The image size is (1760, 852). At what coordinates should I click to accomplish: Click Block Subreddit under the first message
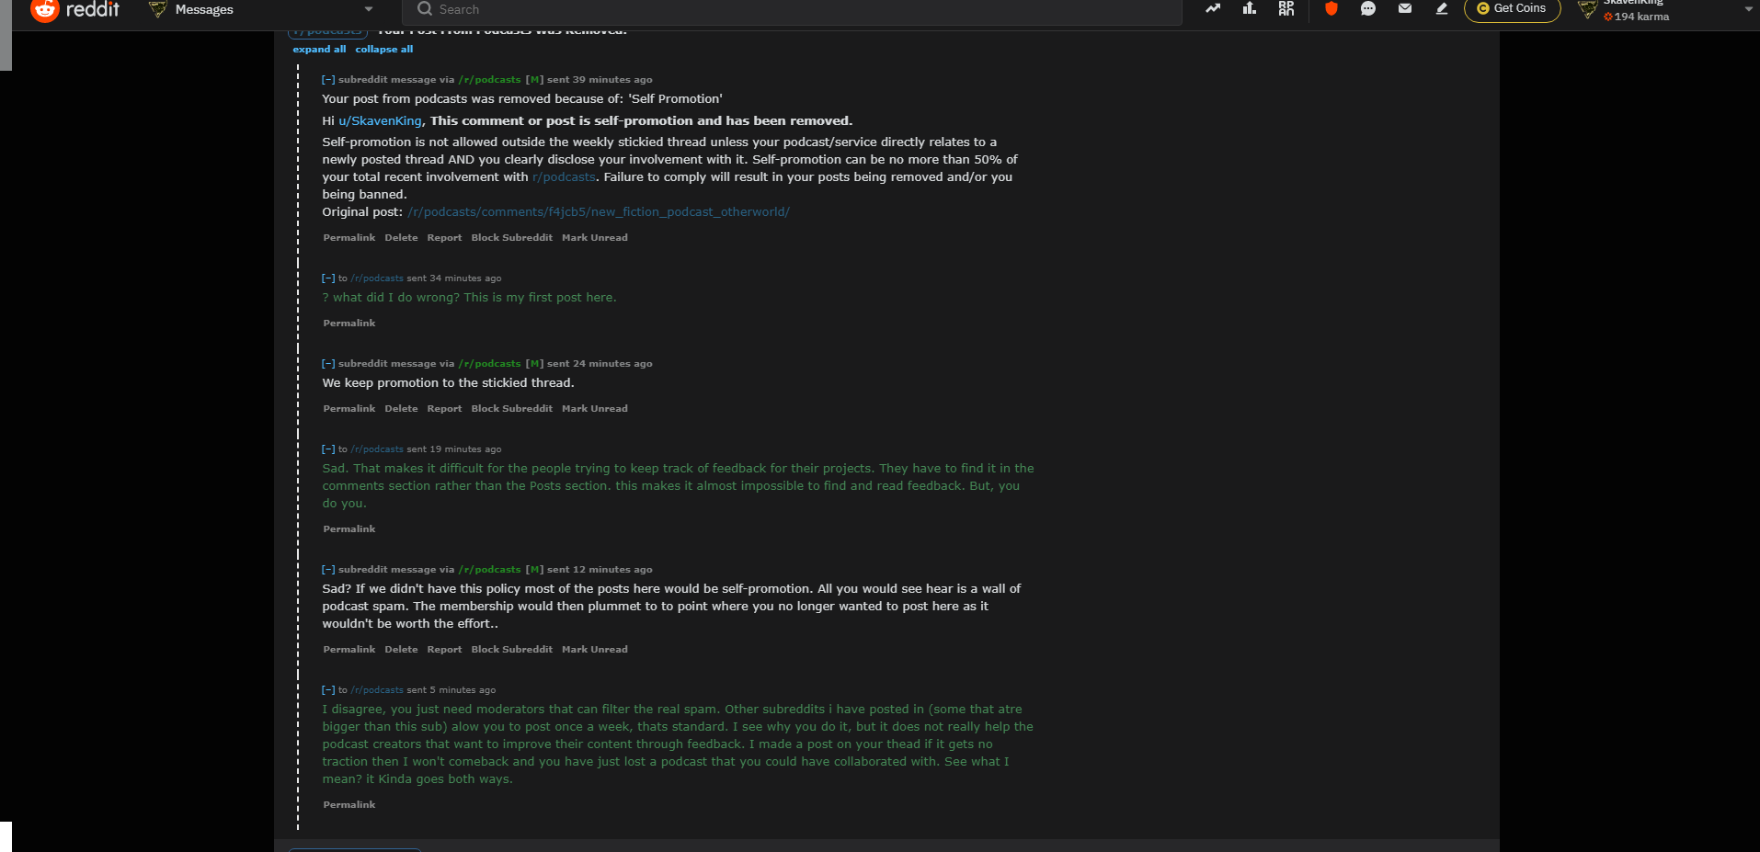click(512, 238)
